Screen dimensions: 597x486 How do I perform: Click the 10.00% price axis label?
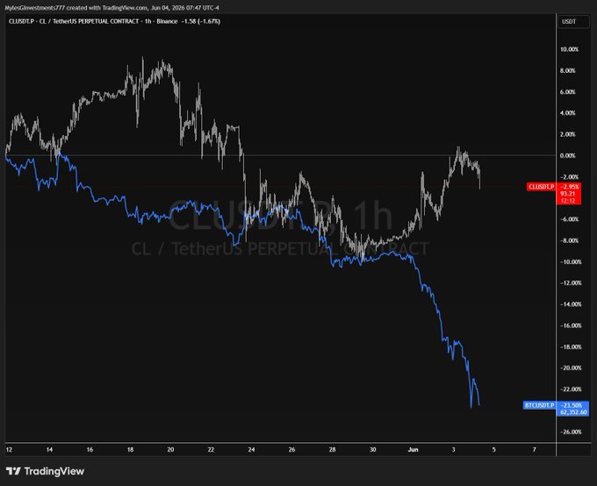point(569,49)
